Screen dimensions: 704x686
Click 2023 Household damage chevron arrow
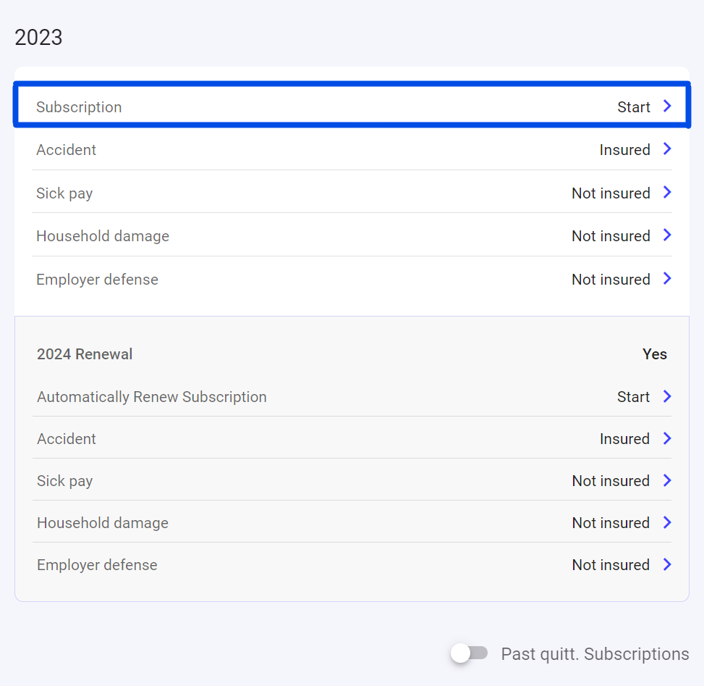(667, 235)
